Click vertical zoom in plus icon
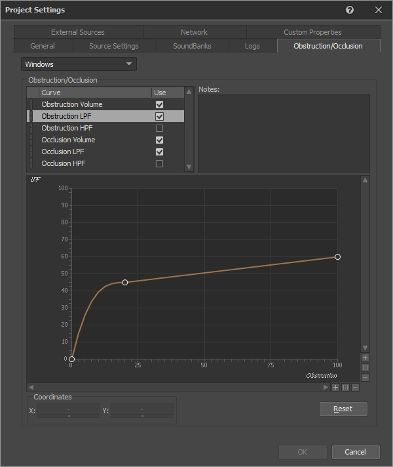393x467 pixels. [365, 357]
